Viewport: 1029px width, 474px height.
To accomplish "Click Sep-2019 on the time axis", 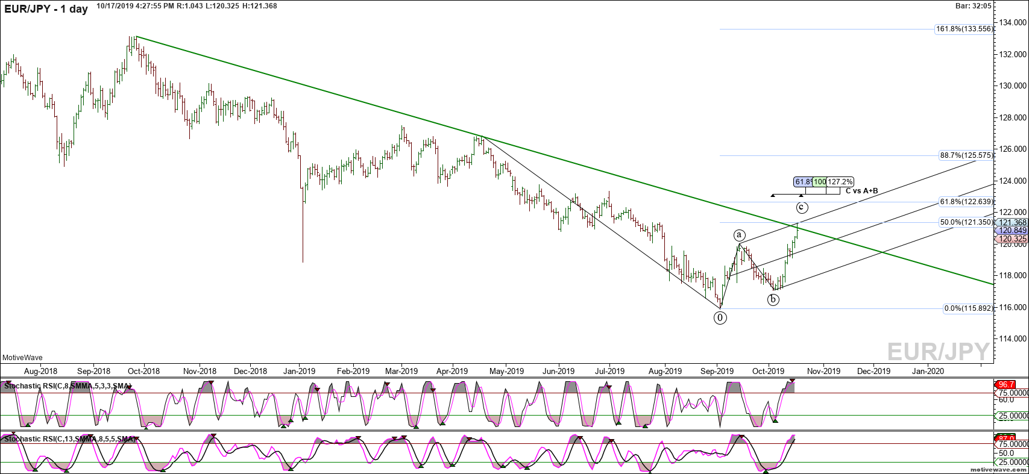I will (717, 371).
